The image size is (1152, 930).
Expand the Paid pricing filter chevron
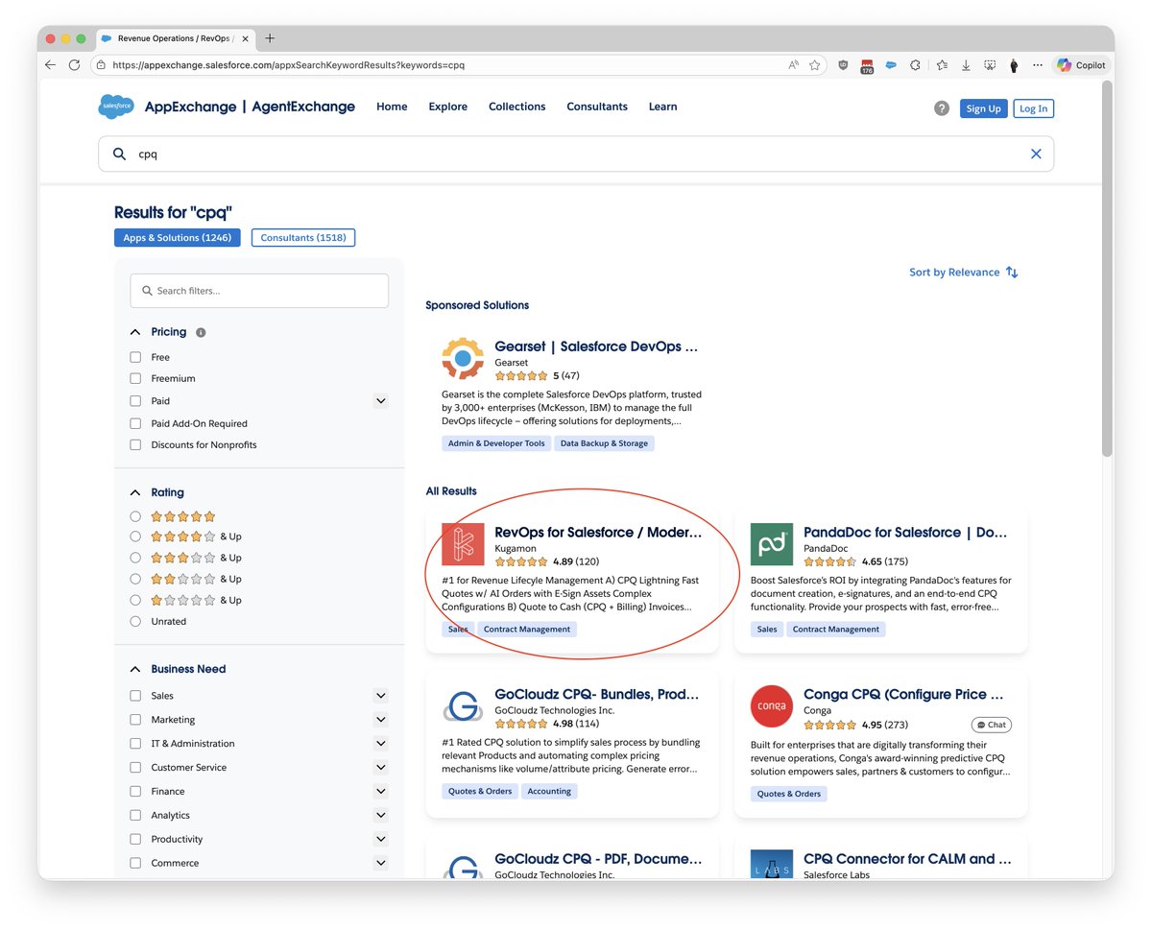point(381,401)
